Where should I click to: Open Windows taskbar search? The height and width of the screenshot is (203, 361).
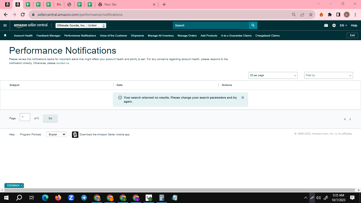click(19, 198)
